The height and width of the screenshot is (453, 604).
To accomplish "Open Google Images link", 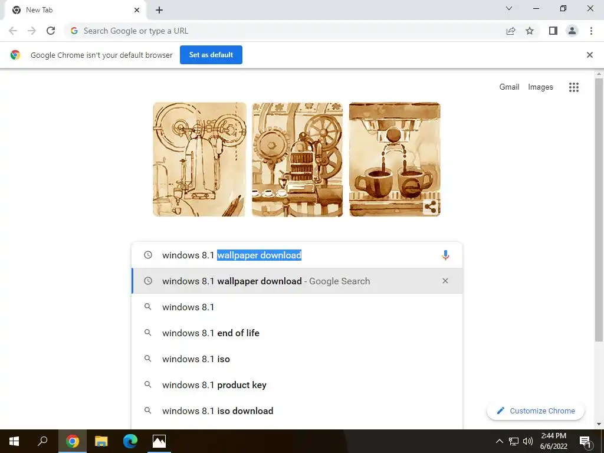I will (540, 87).
